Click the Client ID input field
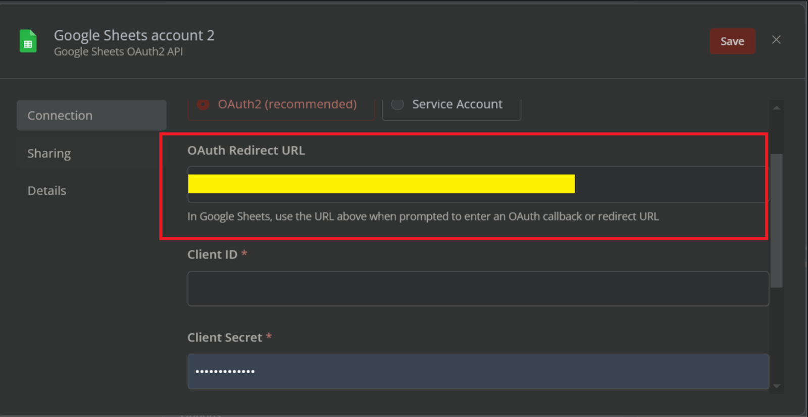Image resolution: width=808 pixels, height=417 pixels. 478,289
